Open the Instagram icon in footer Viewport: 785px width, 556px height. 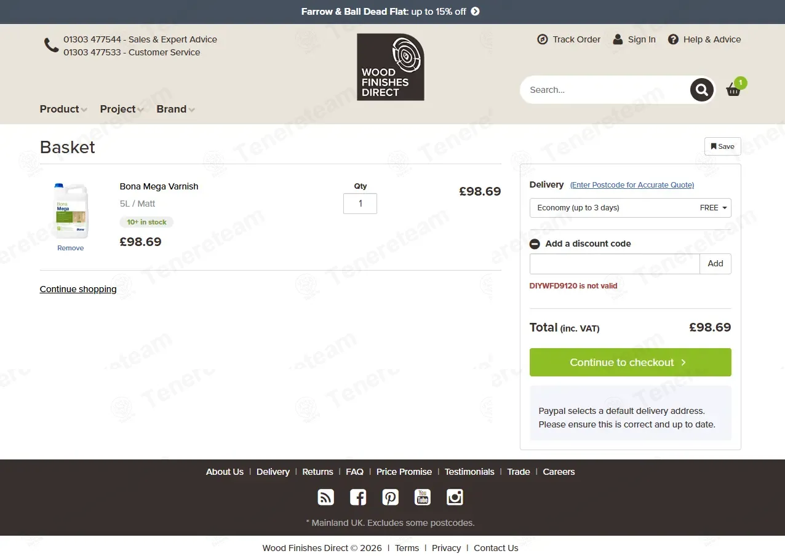[455, 497]
